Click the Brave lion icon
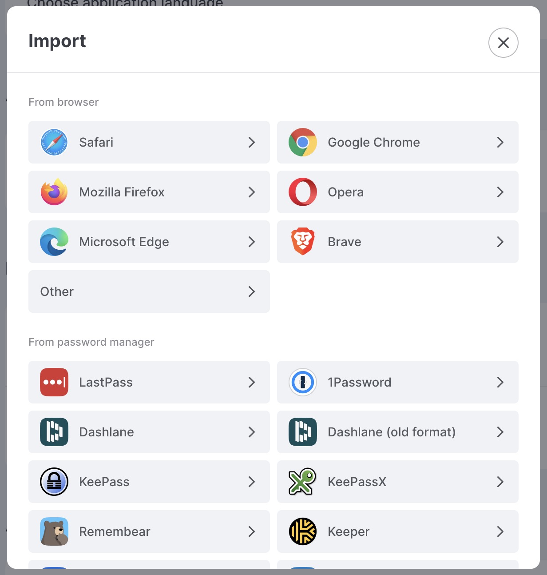Viewport: 547px width, 575px height. point(303,242)
